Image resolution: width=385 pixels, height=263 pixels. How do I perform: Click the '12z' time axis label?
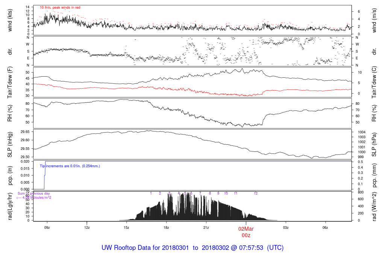87,228
